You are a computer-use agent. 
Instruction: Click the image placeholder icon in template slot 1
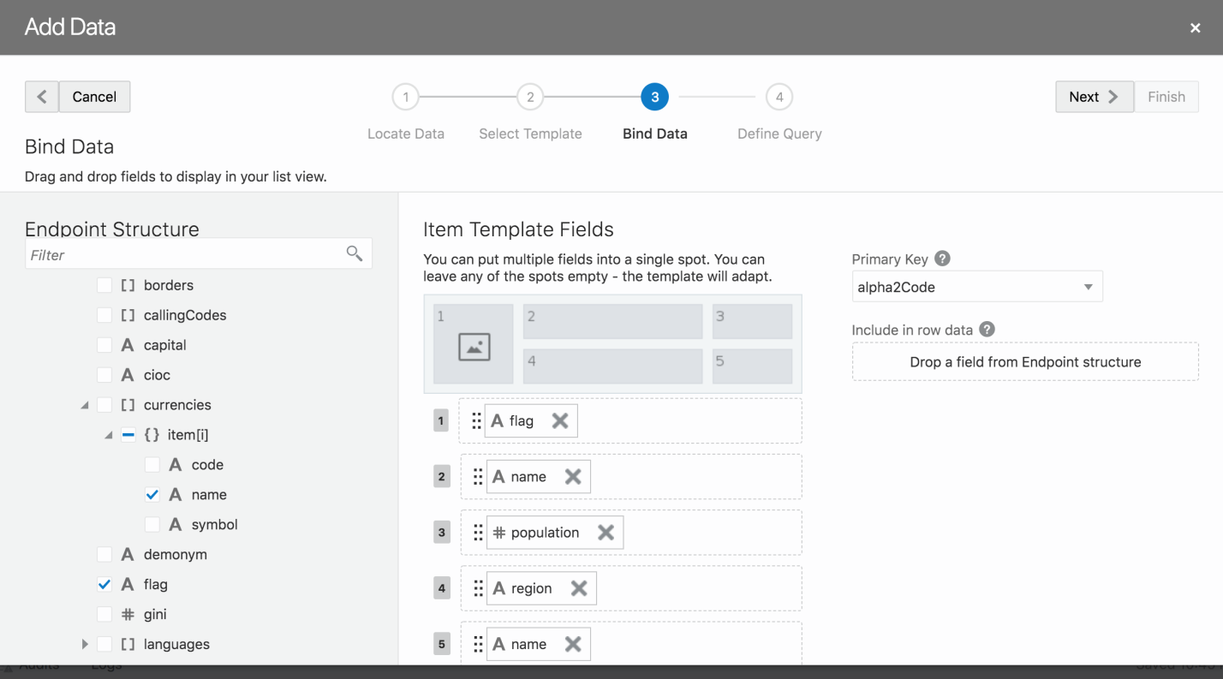coord(474,346)
